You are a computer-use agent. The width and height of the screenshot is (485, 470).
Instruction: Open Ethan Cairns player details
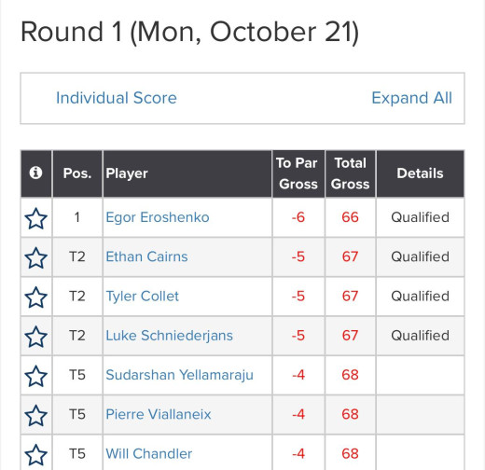pyautogui.click(x=146, y=256)
